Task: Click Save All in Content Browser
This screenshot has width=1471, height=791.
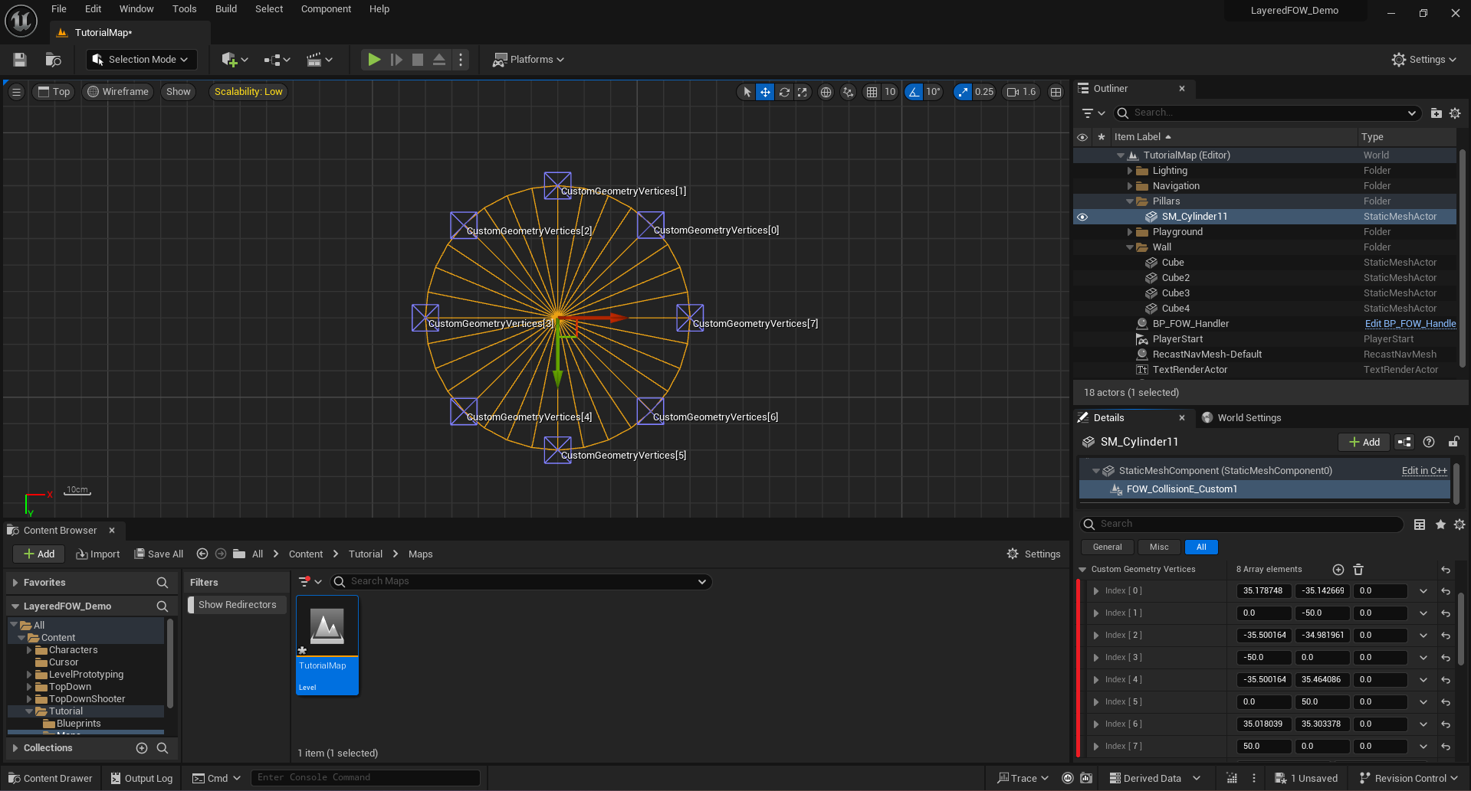Action: tap(159, 554)
